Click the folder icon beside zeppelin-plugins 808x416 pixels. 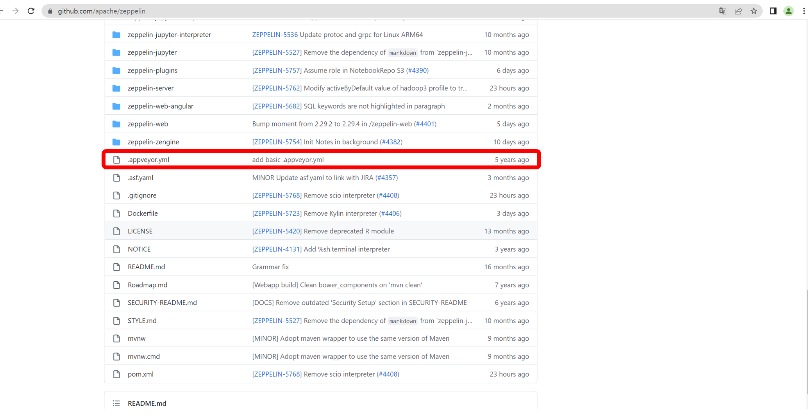(116, 70)
